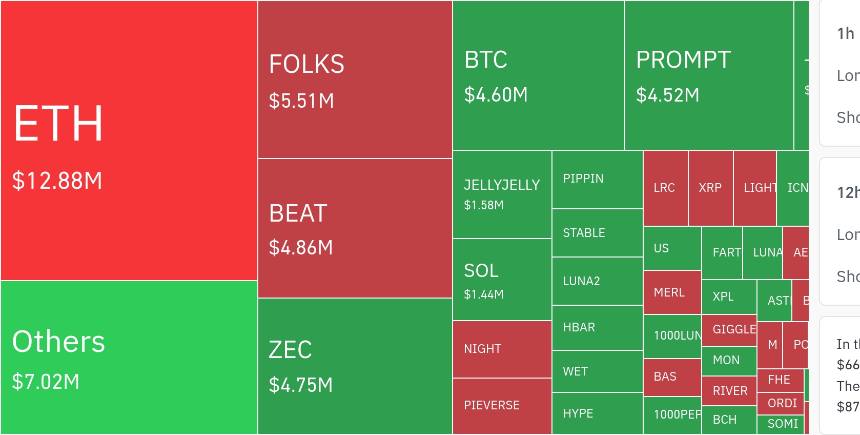
Task: Select the HYPE tile
Action: [x=597, y=413]
